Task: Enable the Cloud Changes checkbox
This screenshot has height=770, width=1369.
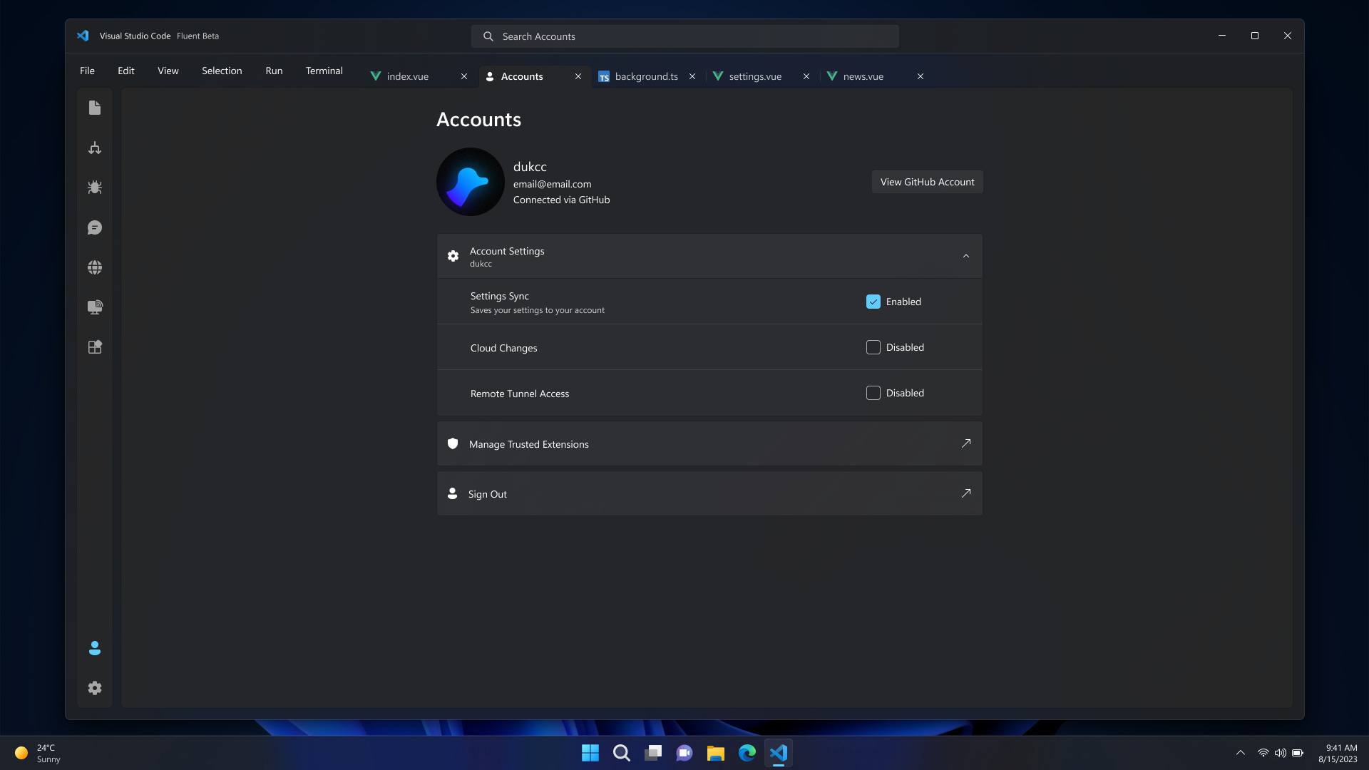Action: coord(873,347)
